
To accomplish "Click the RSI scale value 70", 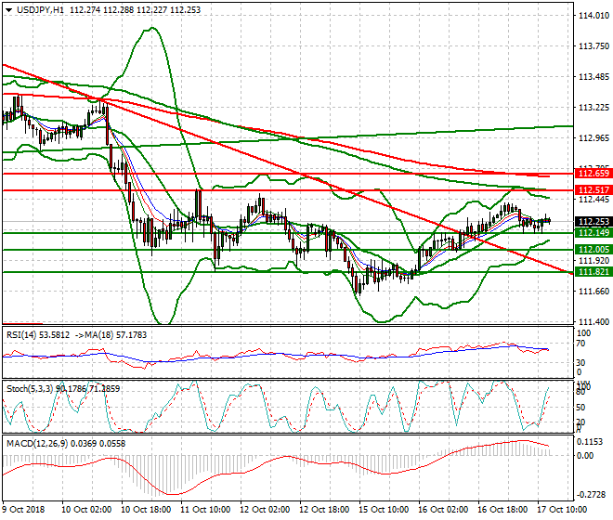I will 580,344.
